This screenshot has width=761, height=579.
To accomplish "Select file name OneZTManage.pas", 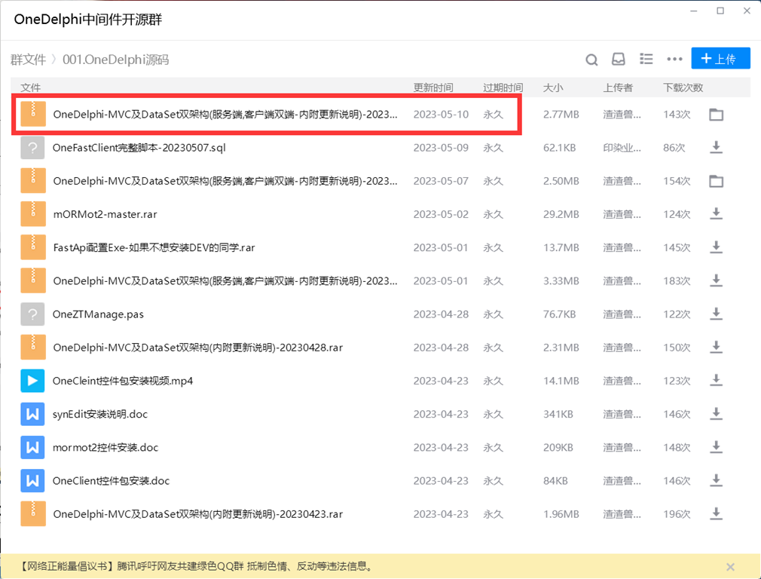I will (98, 314).
